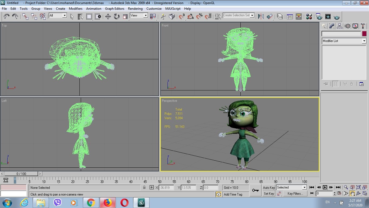Viewport: 369px width, 208px height.
Task: Open the Material Editor
Action: click(x=309, y=17)
